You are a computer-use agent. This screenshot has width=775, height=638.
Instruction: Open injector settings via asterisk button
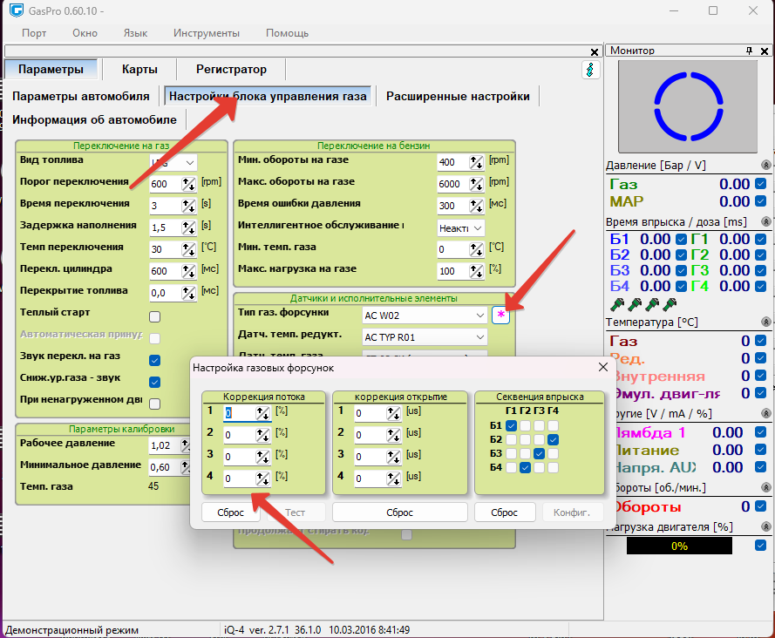[500, 315]
